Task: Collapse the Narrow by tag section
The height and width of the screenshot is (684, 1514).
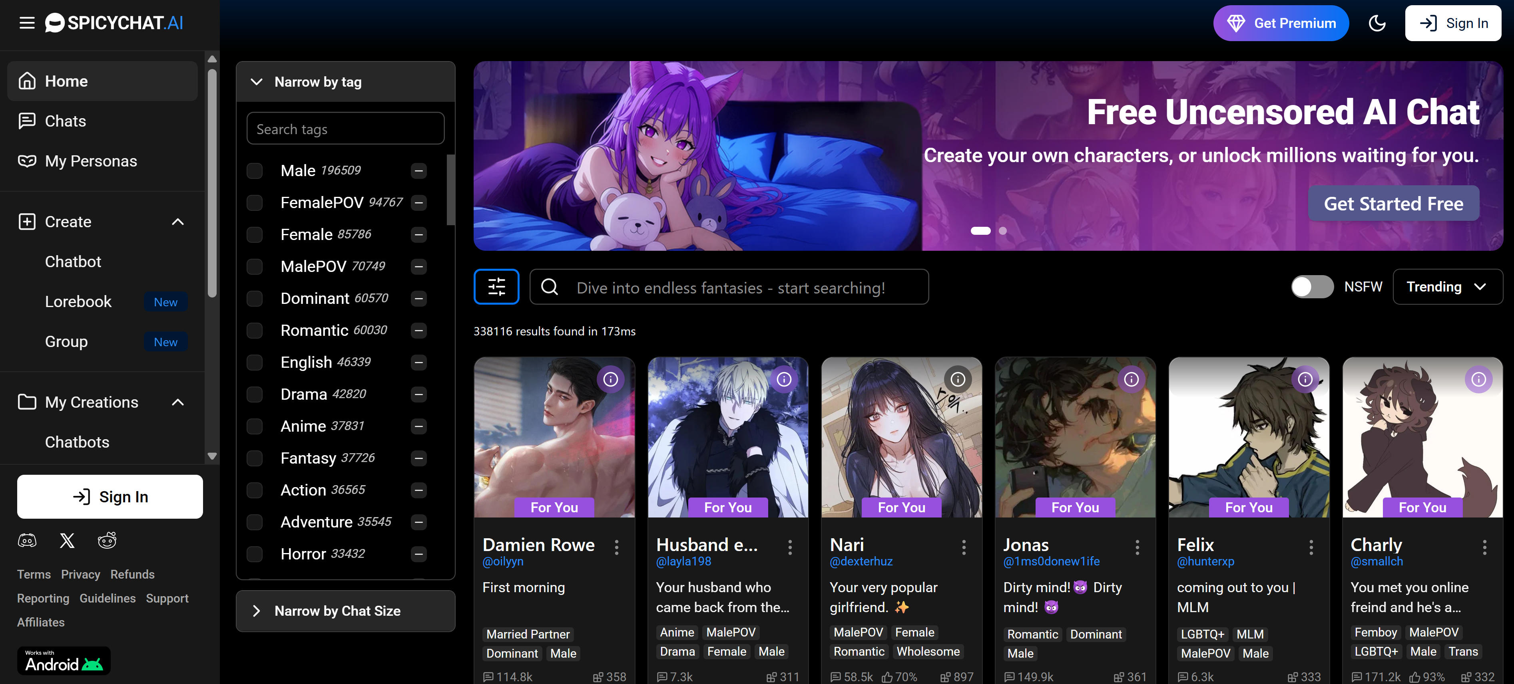Action: click(x=256, y=81)
